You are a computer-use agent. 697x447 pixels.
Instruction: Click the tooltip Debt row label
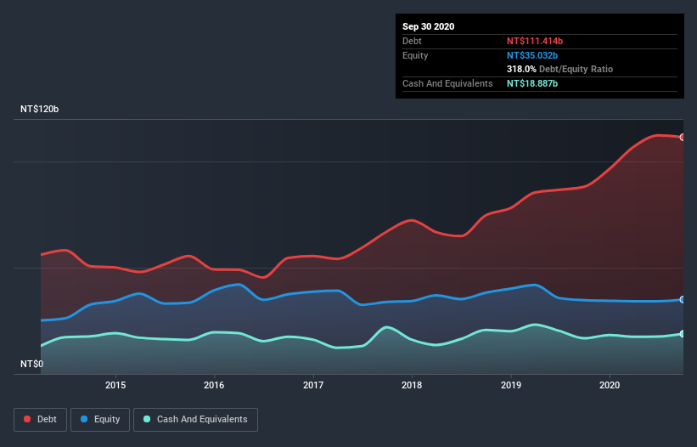[412, 41]
